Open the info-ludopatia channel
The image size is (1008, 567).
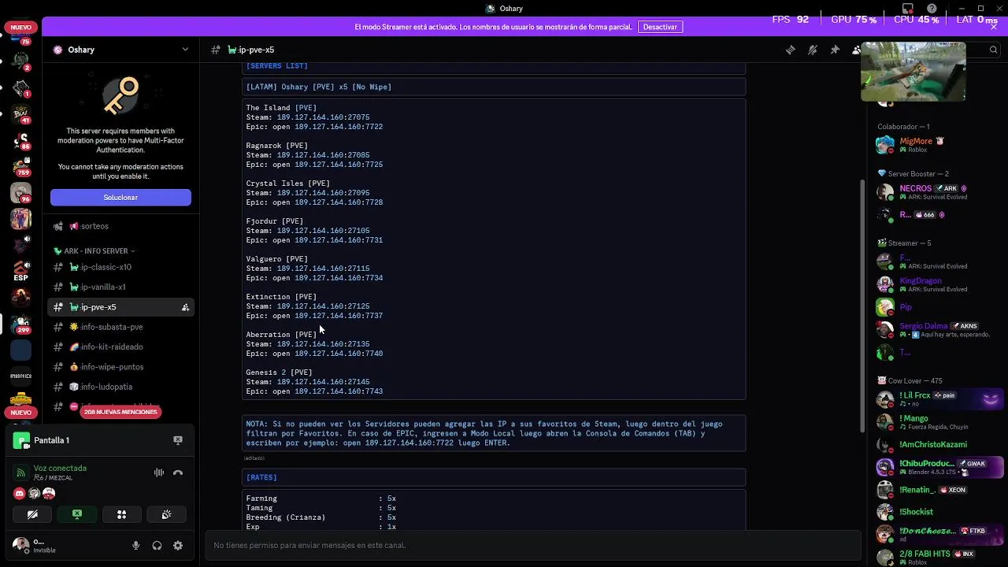120,387
